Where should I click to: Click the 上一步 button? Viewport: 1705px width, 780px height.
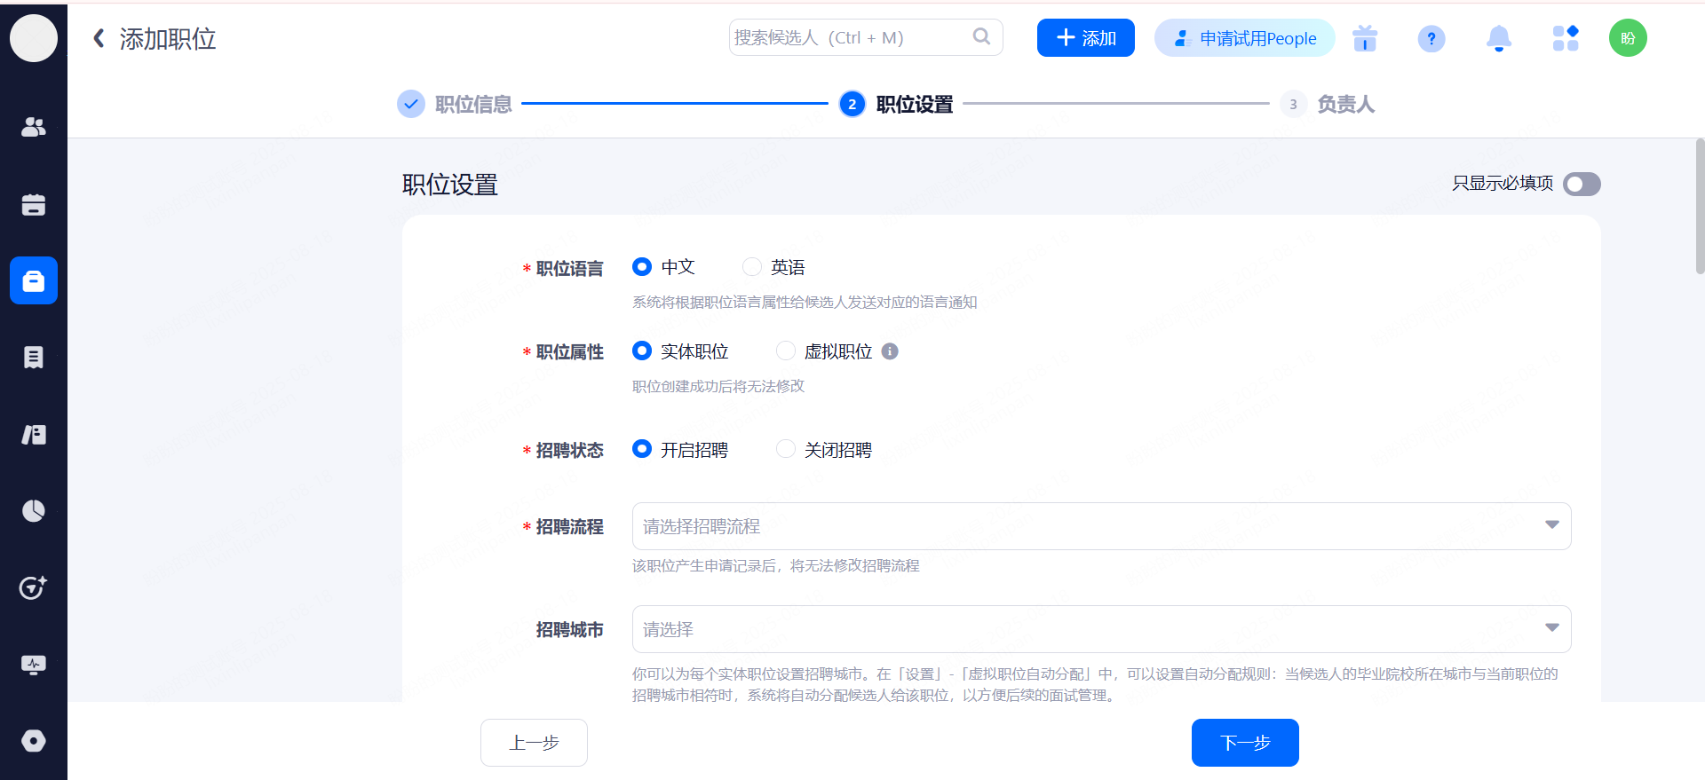534,743
